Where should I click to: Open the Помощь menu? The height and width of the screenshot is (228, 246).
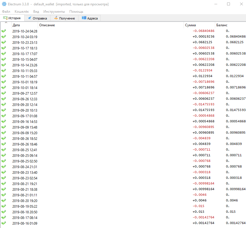pyautogui.click(x=76, y=12)
